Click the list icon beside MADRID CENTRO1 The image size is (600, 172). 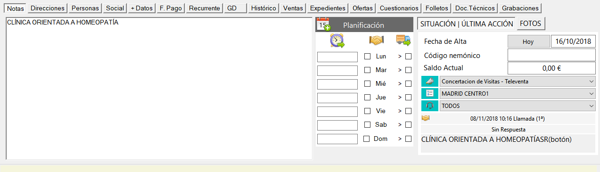(429, 94)
